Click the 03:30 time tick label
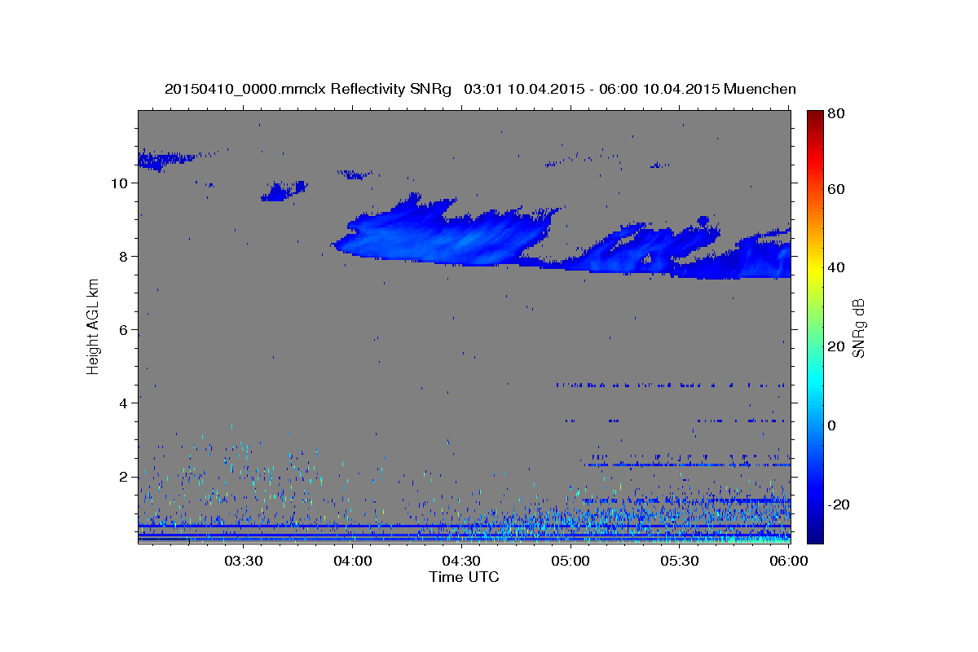The width and height of the screenshot is (978, 652). coord(244,562)
